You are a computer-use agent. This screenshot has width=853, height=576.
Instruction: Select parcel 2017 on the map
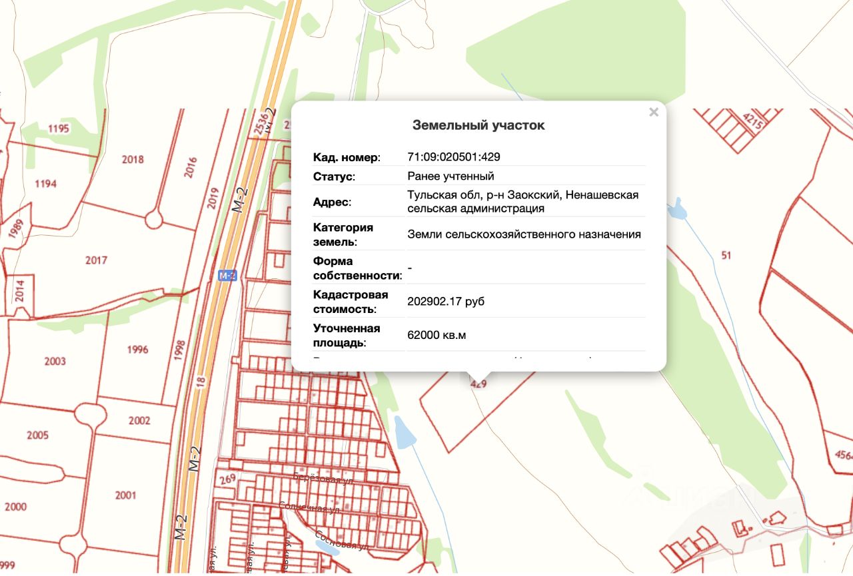[96, 260]
